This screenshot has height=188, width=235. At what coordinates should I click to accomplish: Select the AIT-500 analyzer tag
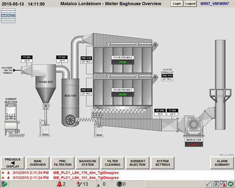[160, 112]
